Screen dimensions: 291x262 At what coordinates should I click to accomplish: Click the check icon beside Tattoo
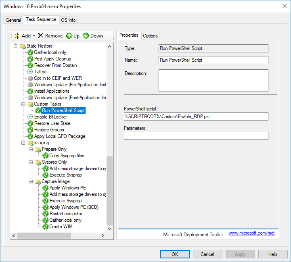point(30,72)
